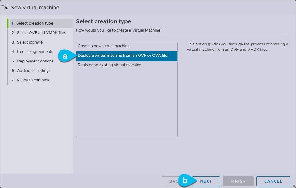Click the green progress indicator beside step 1
296x188 pixels.
8,23
